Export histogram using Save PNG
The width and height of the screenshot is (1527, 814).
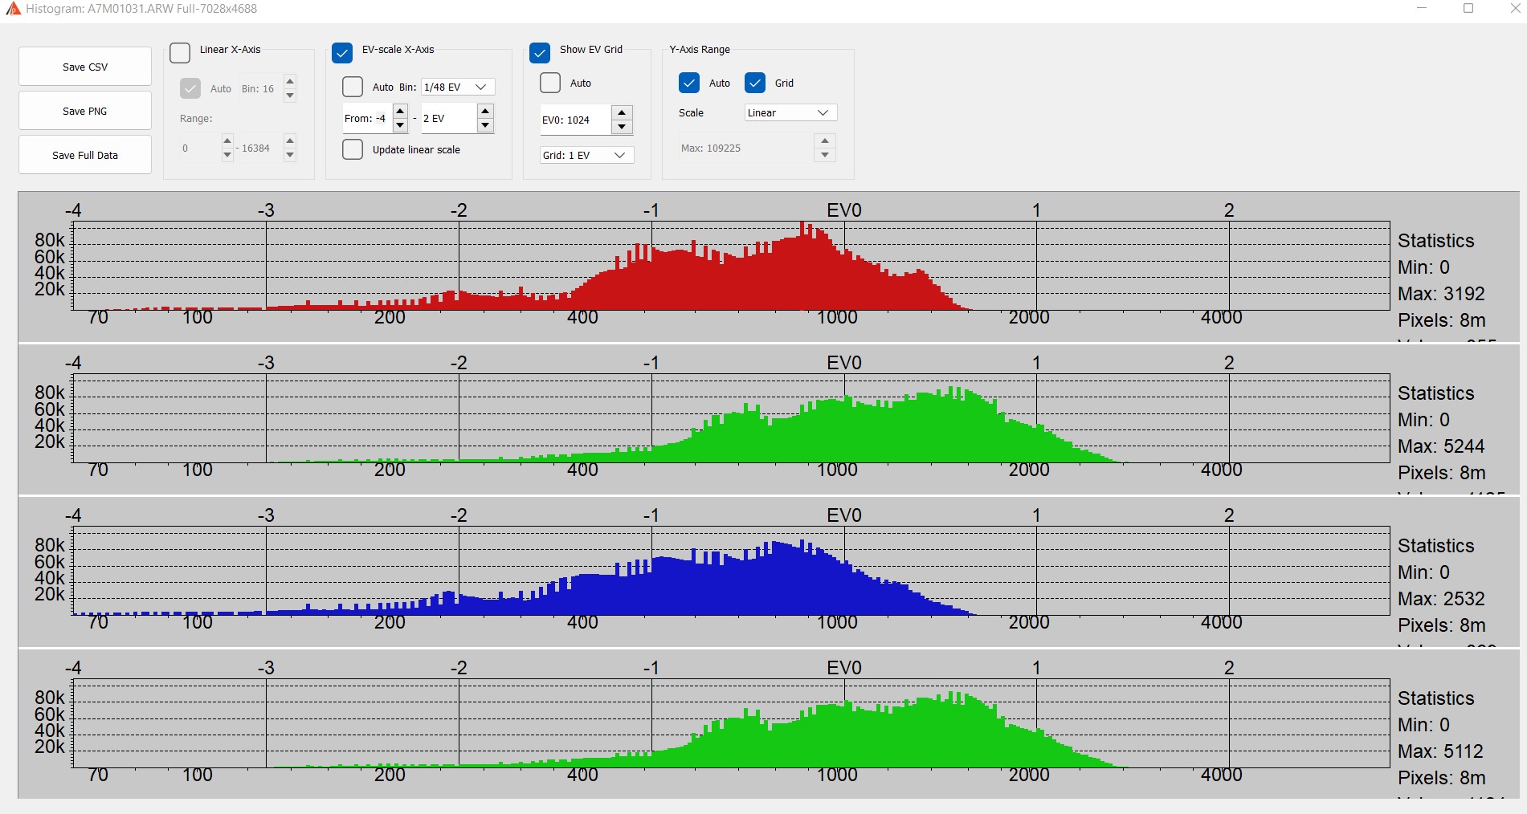pos(85,111)
